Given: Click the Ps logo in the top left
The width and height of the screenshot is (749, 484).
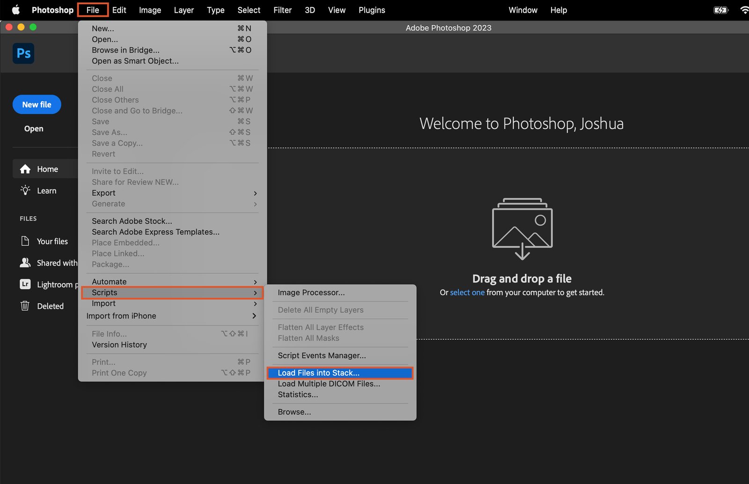Looking at the screenshot, I should (x=23, y=53).
